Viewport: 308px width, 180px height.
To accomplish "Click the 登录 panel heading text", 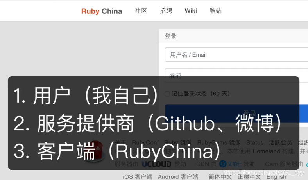I will 170,36.
